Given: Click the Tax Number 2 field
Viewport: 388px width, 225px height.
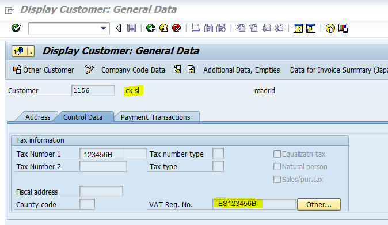Looking at the screenshot, I should 103,166.
